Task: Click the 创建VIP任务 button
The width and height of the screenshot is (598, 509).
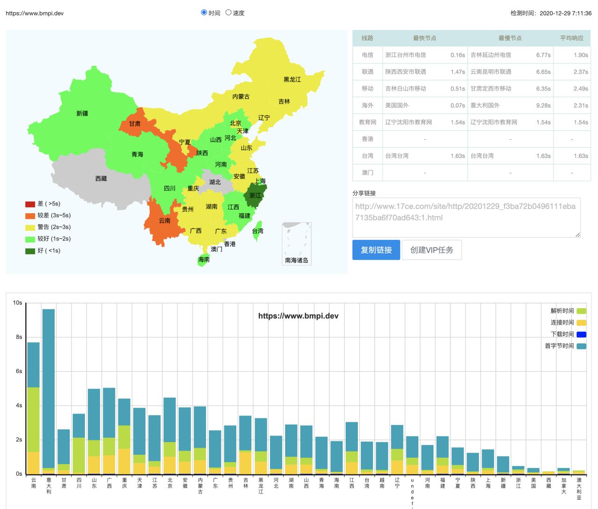Action: pyautogui.click(x=432, y=250)
